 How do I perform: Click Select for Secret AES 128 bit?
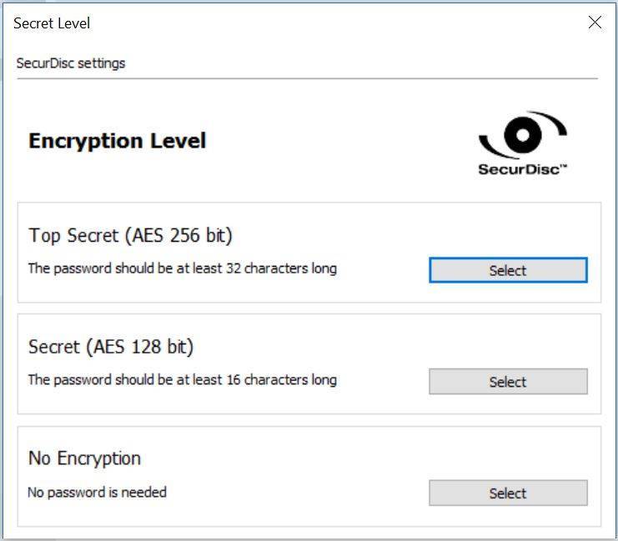pos(508,382)
